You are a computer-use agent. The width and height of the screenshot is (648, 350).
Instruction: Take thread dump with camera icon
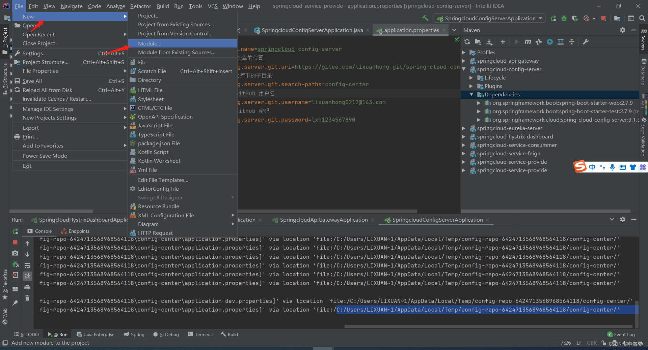[15, 253]
